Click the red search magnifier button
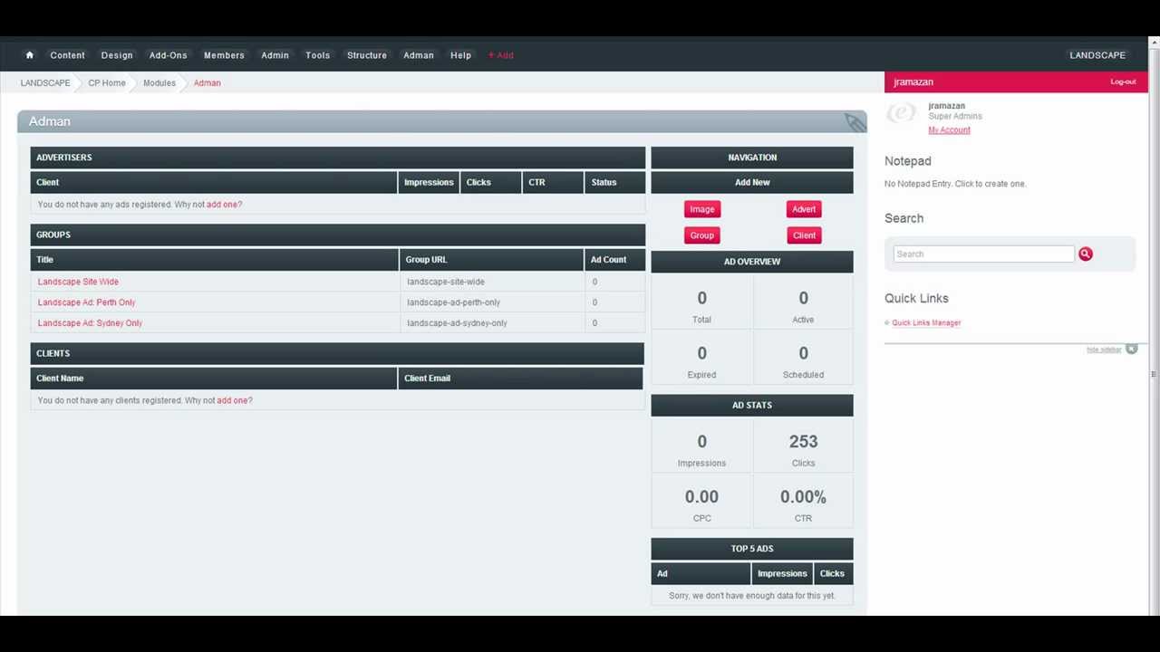The height and width of the screenshot is (652, 1160). (x=1086, y=254)
